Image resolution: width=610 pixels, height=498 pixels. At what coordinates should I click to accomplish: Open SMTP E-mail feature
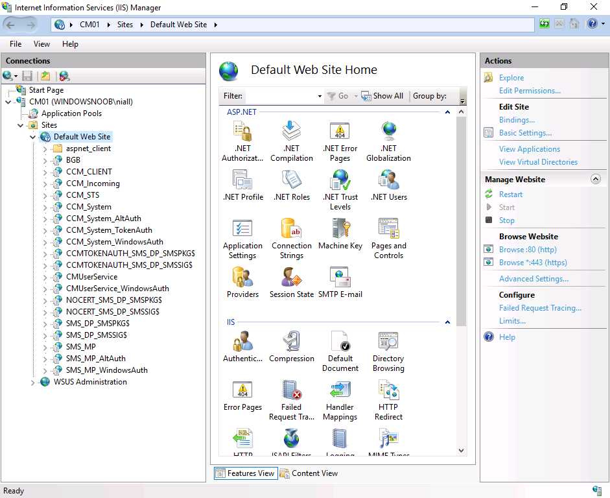(x=340, y=283)
